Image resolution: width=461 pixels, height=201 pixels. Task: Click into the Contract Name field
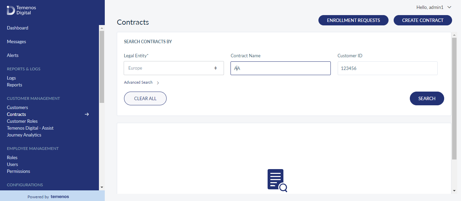coord(281,68)
